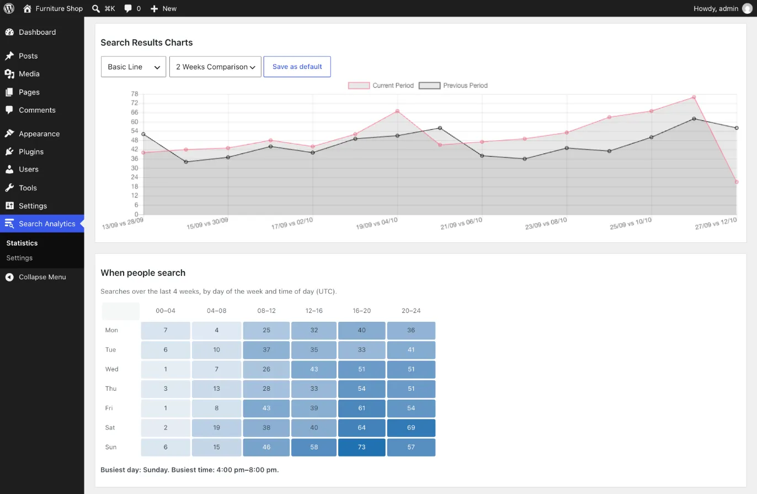Click the admin avatar icon
Screen dimensions: 757x494
coord(747,8)
